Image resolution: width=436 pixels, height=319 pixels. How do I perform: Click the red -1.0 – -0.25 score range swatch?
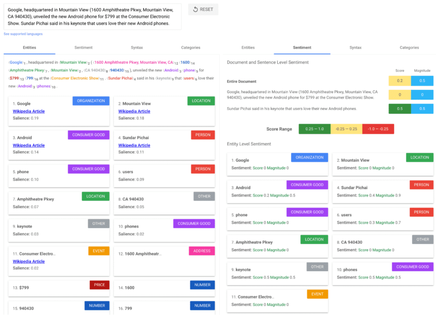(377, 129)
